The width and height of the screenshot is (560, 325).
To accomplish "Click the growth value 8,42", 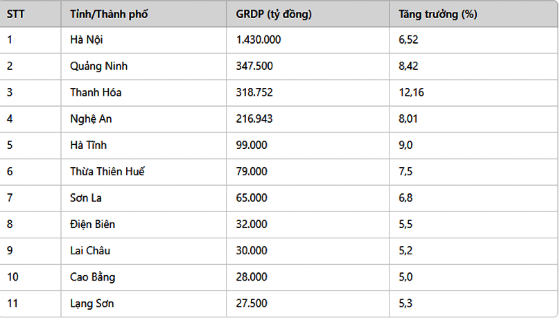I will [x=473, y=67].
